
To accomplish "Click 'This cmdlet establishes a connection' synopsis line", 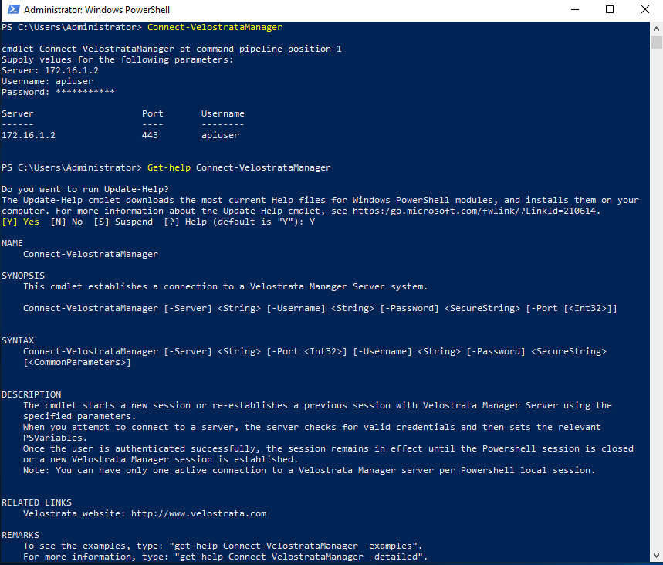I will click(x=225, y=286).
